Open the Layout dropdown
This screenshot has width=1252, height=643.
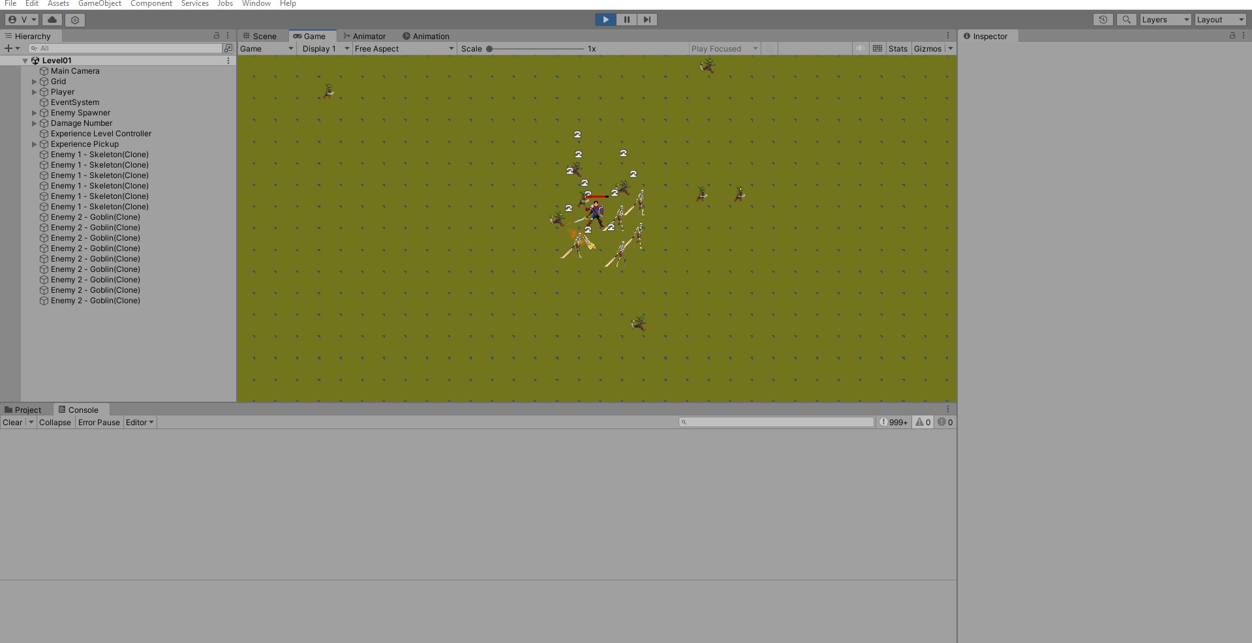coord(1220,20)
